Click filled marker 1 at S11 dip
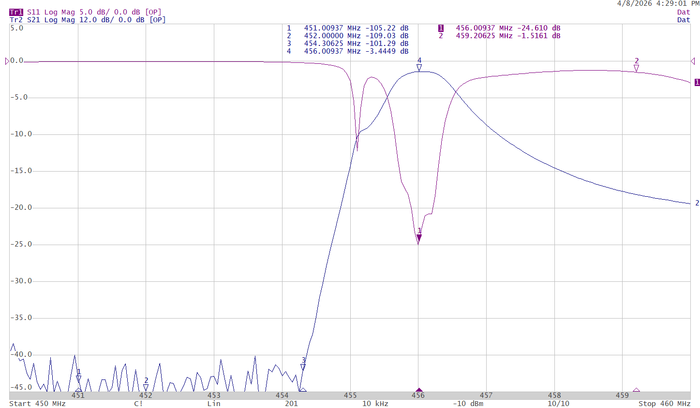700x408 pixels. click(x=419, y=238)
